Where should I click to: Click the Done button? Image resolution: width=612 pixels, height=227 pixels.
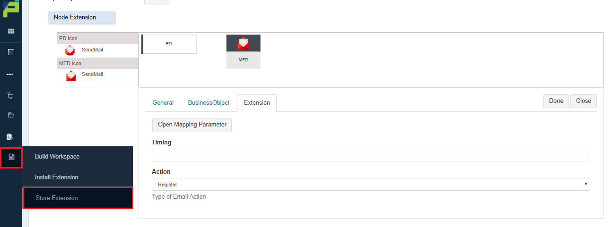(556, 101)
